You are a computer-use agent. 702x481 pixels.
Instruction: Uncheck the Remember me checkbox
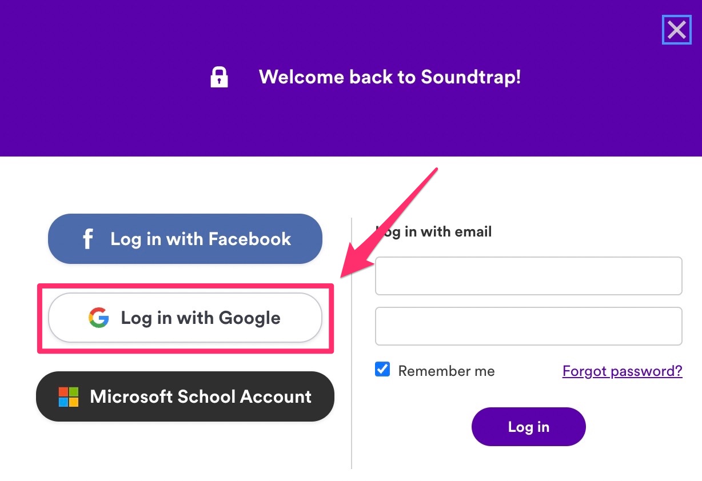[382, 369]
